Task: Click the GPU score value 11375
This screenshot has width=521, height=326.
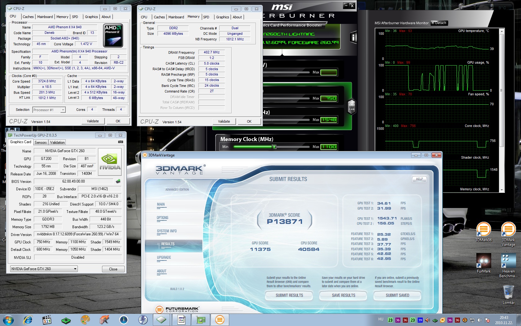Action: pos(260,249)
